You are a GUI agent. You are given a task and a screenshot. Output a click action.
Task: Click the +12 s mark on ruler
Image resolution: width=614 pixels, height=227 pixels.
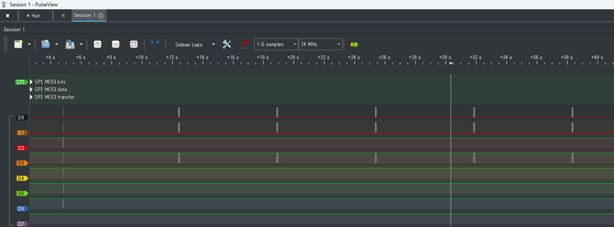pos(172,57)
